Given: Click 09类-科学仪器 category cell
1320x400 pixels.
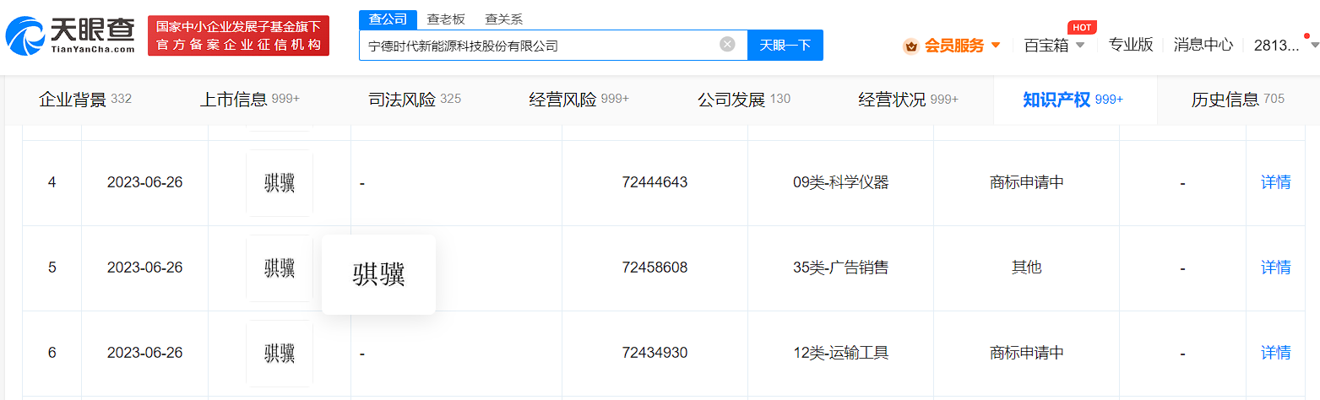Looking at the screenshot, I should [x=840, y=182].
